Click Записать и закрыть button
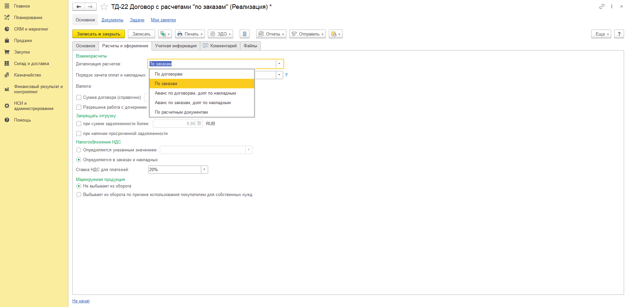 click(99, 34)
